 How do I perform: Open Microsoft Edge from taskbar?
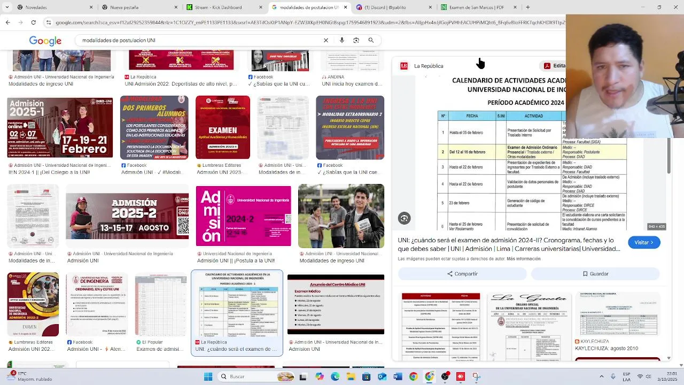[x=335, y=376]
